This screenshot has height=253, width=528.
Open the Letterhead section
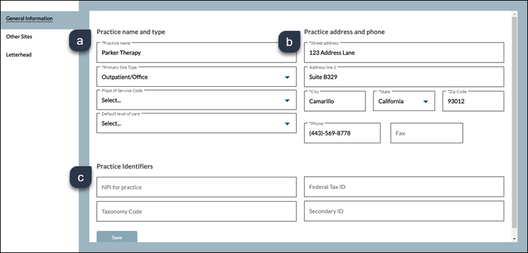click(x=19, y=55)
